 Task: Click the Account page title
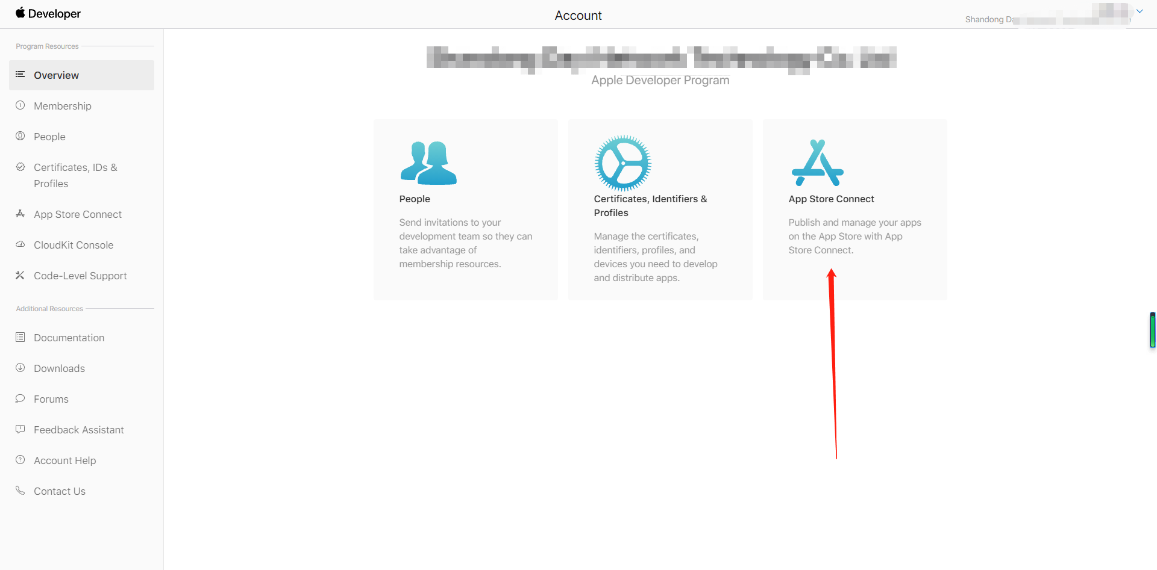[578, 16]
